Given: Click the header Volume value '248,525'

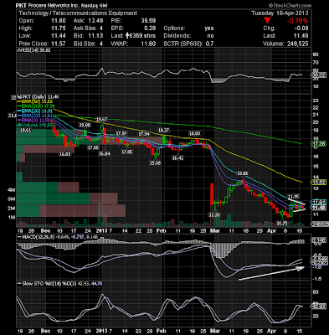Looking at the screenshot, I should (297, 44).
